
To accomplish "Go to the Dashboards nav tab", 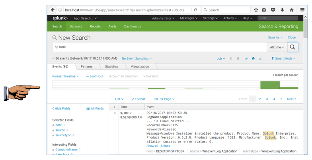I will click(133, 26).
